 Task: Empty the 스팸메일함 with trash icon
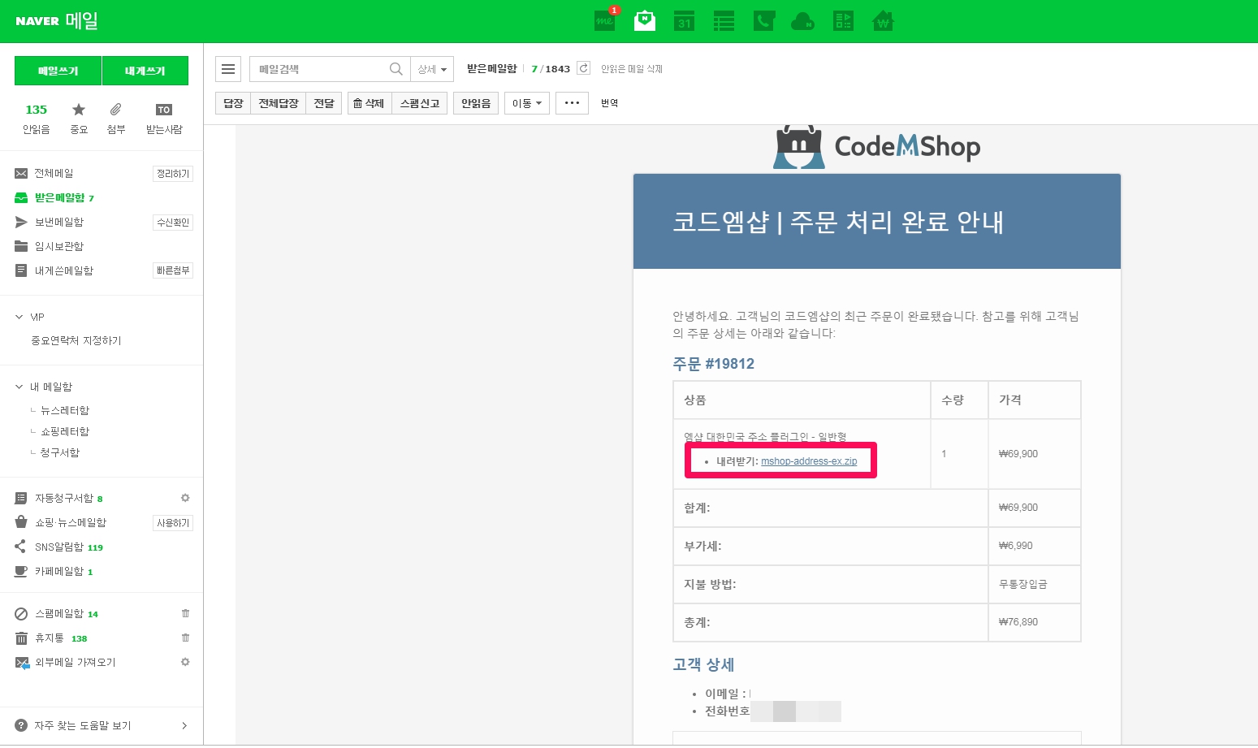pos(185,613)
